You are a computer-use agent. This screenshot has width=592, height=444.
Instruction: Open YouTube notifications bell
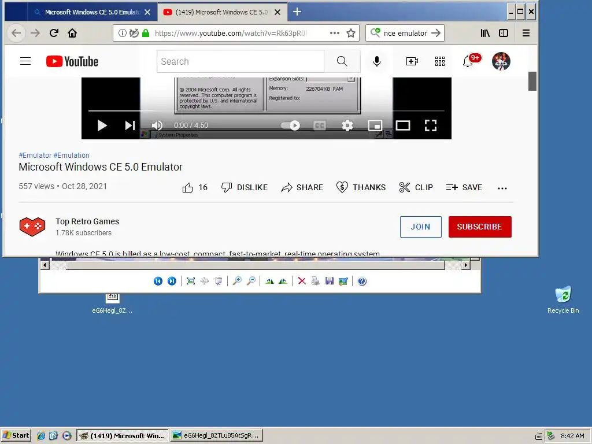point(468,61)
